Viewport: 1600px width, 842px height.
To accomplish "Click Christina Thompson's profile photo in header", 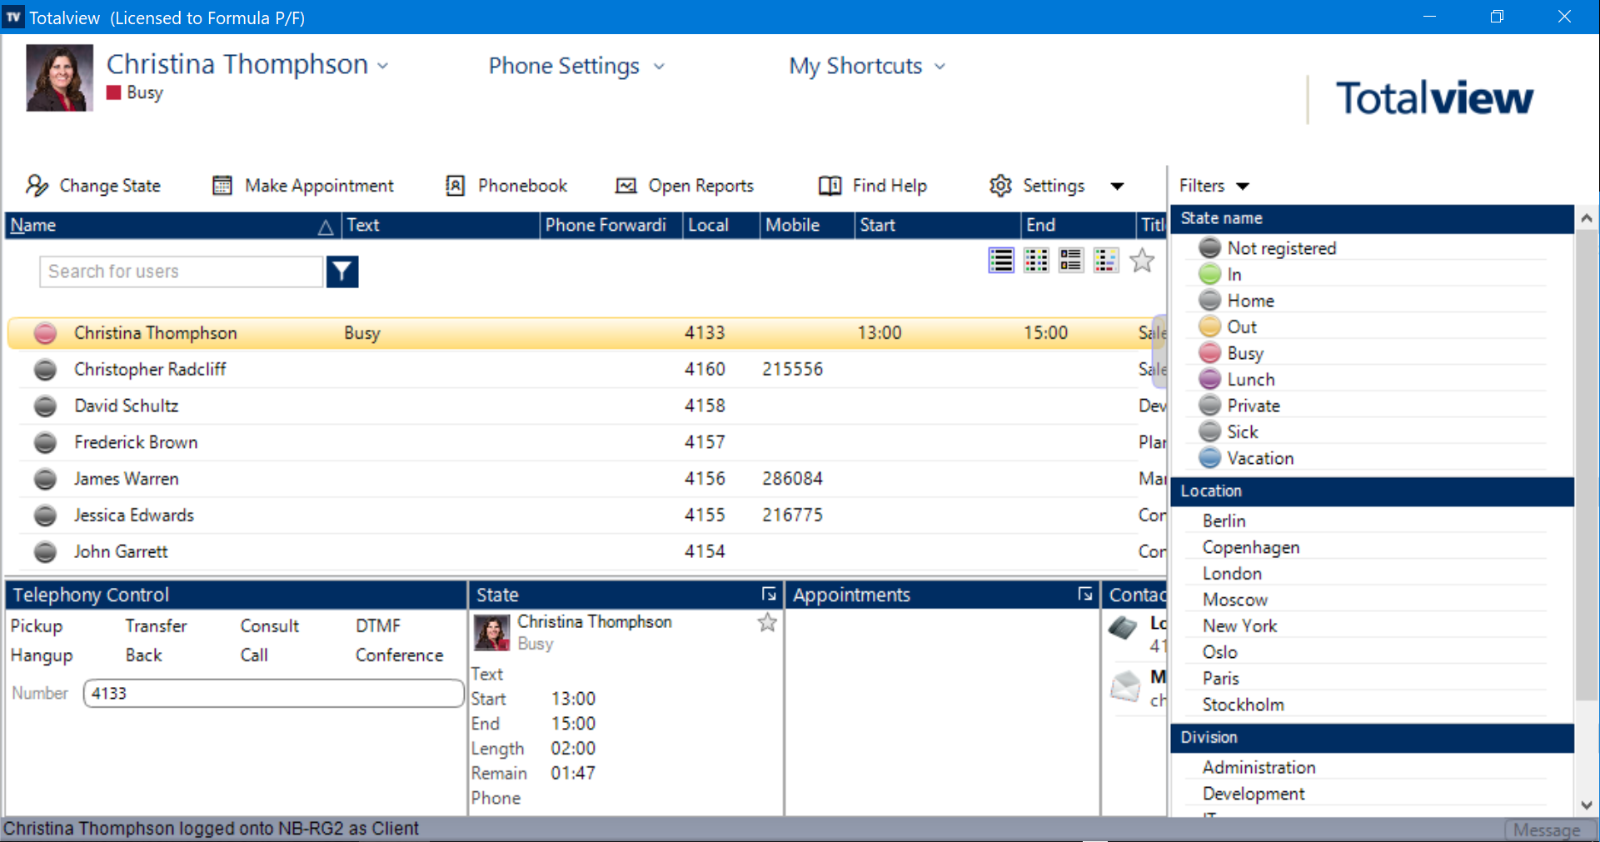I will tap(59, 77).
